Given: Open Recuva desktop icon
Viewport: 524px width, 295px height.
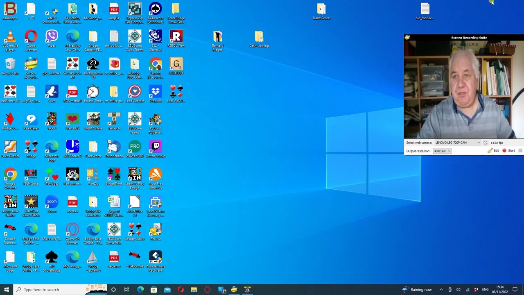Looking at the screenshot, I should click(x=156, y=232).
